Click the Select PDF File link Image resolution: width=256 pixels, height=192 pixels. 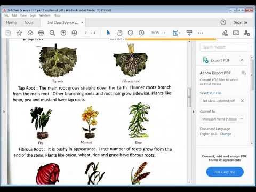point(210,93)
